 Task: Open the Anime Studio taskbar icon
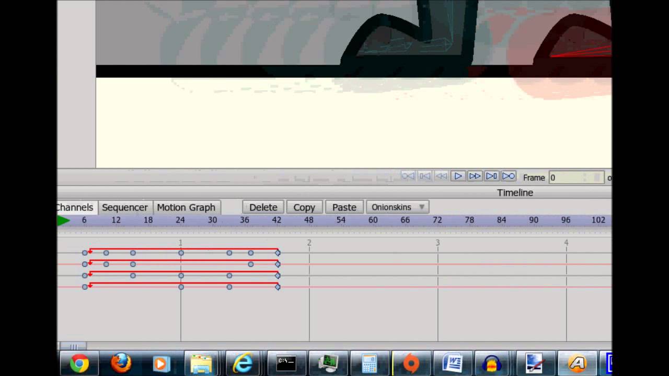(577, 363)
